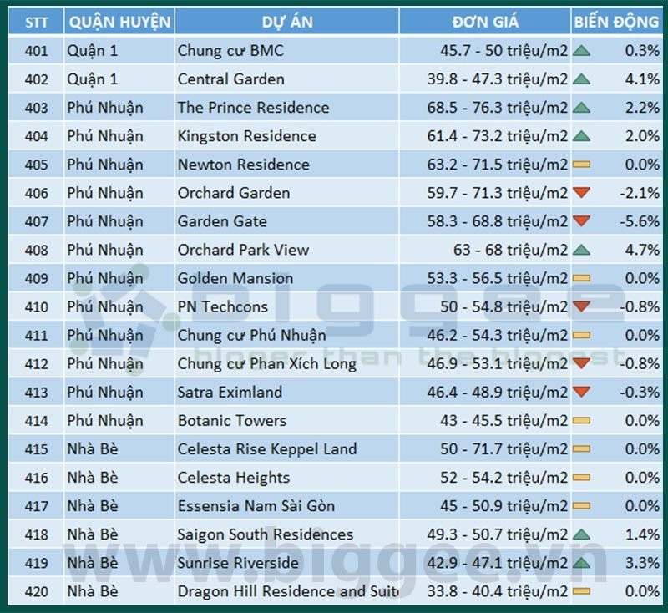Click the yellow flat indicator for Botanic Towers
This screenshot has width=668, height=613.
[581, 421]
